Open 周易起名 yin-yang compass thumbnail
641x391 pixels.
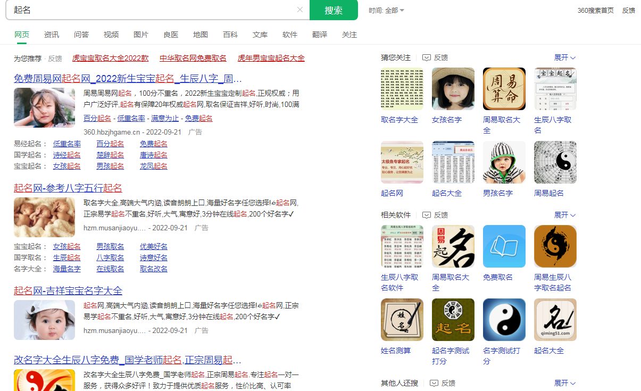tap(555, 162)
